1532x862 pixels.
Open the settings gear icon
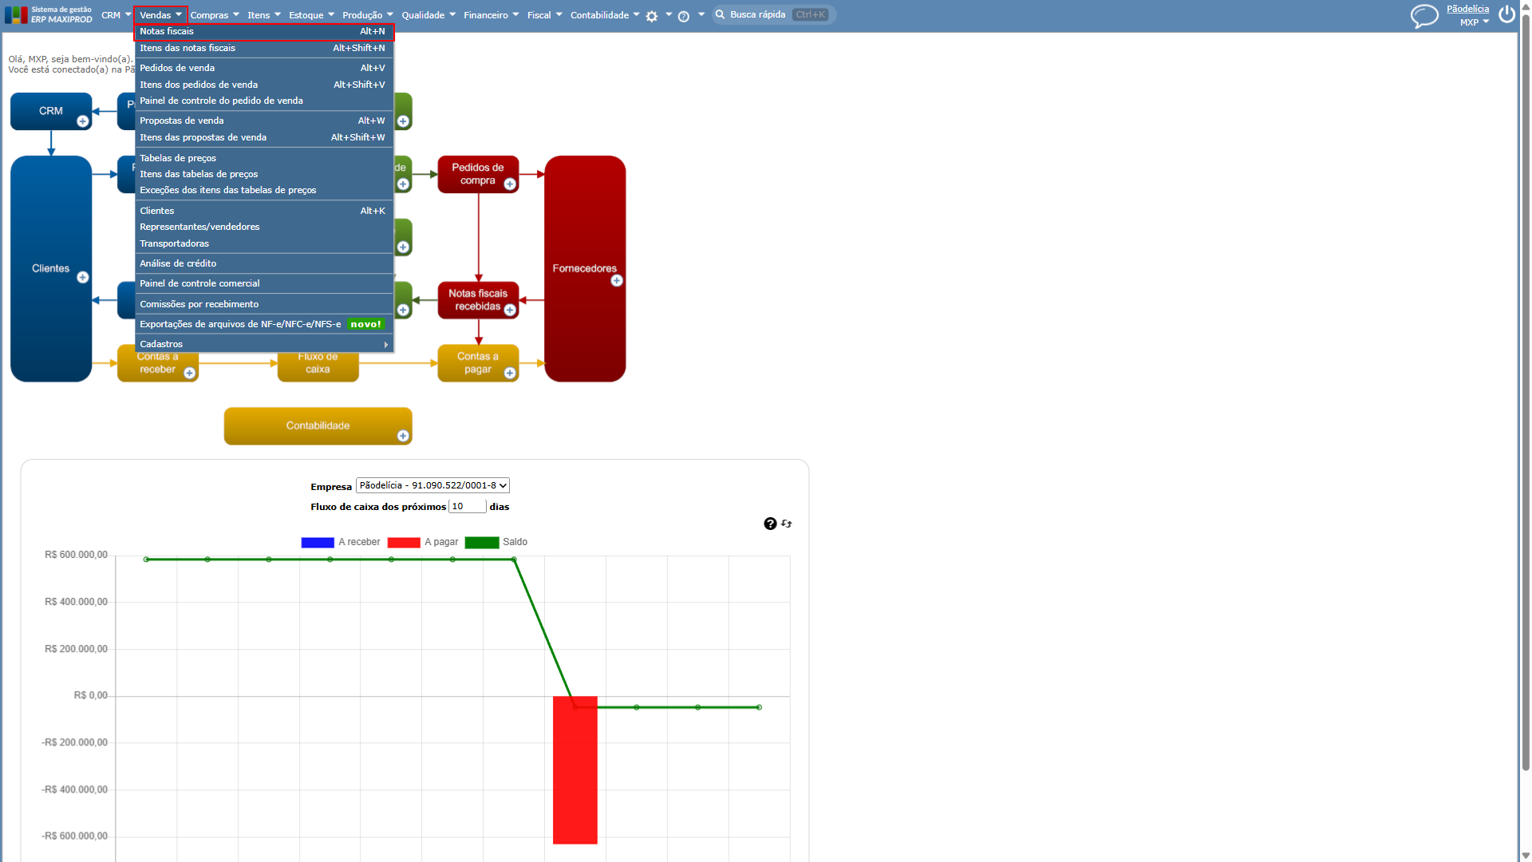652,16
